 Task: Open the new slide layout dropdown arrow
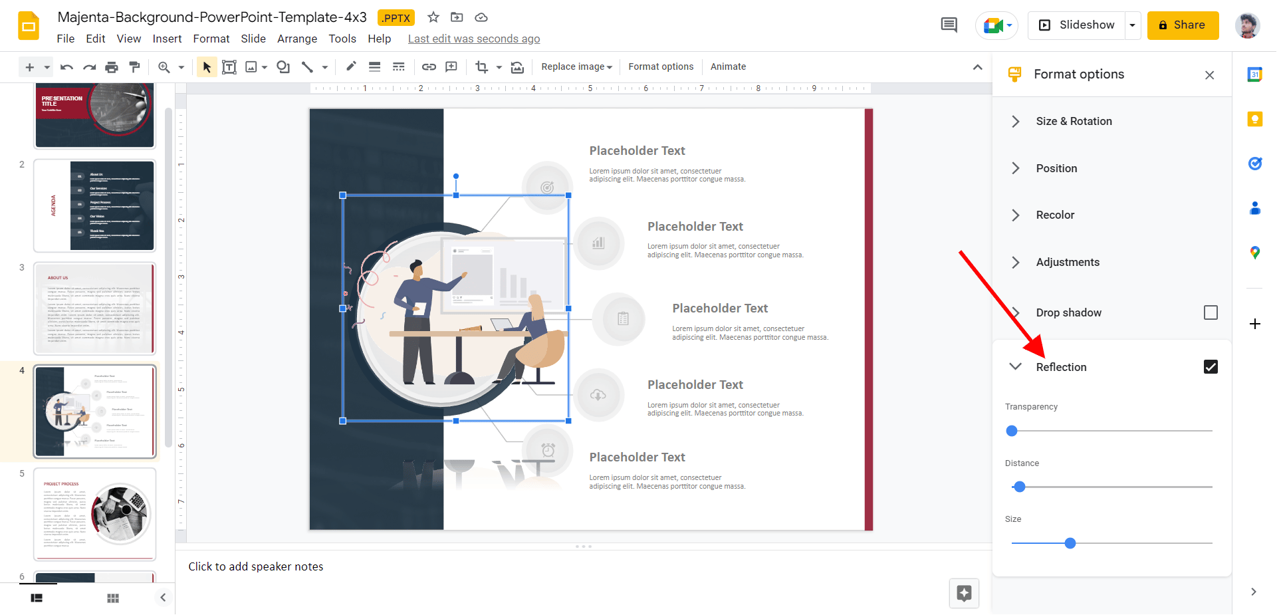[x=47, y=67]
